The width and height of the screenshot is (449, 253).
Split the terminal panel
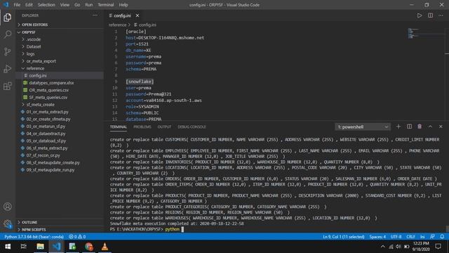409,126
